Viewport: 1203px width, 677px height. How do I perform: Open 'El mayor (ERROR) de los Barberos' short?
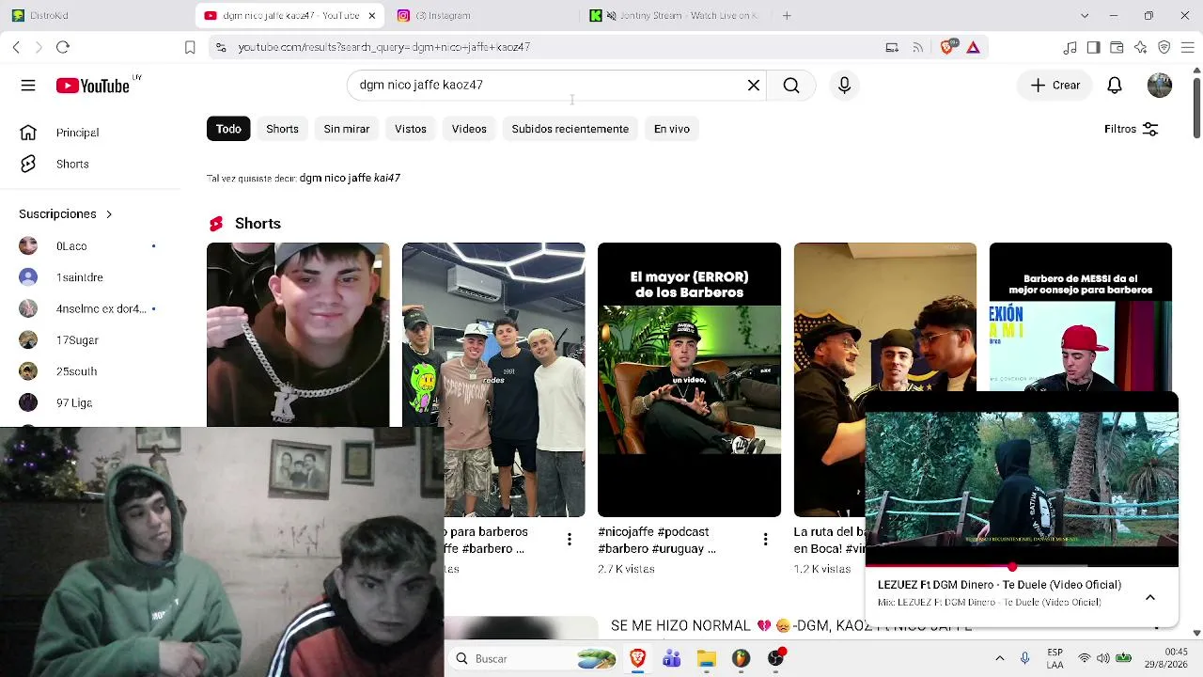pos(689,380)
